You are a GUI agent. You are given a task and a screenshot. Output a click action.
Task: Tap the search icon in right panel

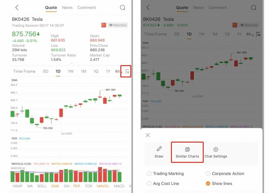point(254,8)
